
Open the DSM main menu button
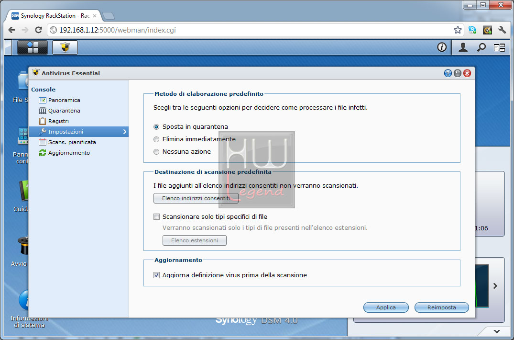click(x=33, y=47)
